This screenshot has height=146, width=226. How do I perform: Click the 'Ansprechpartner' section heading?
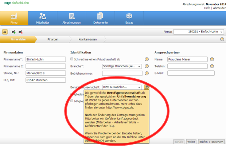point(167,52)
